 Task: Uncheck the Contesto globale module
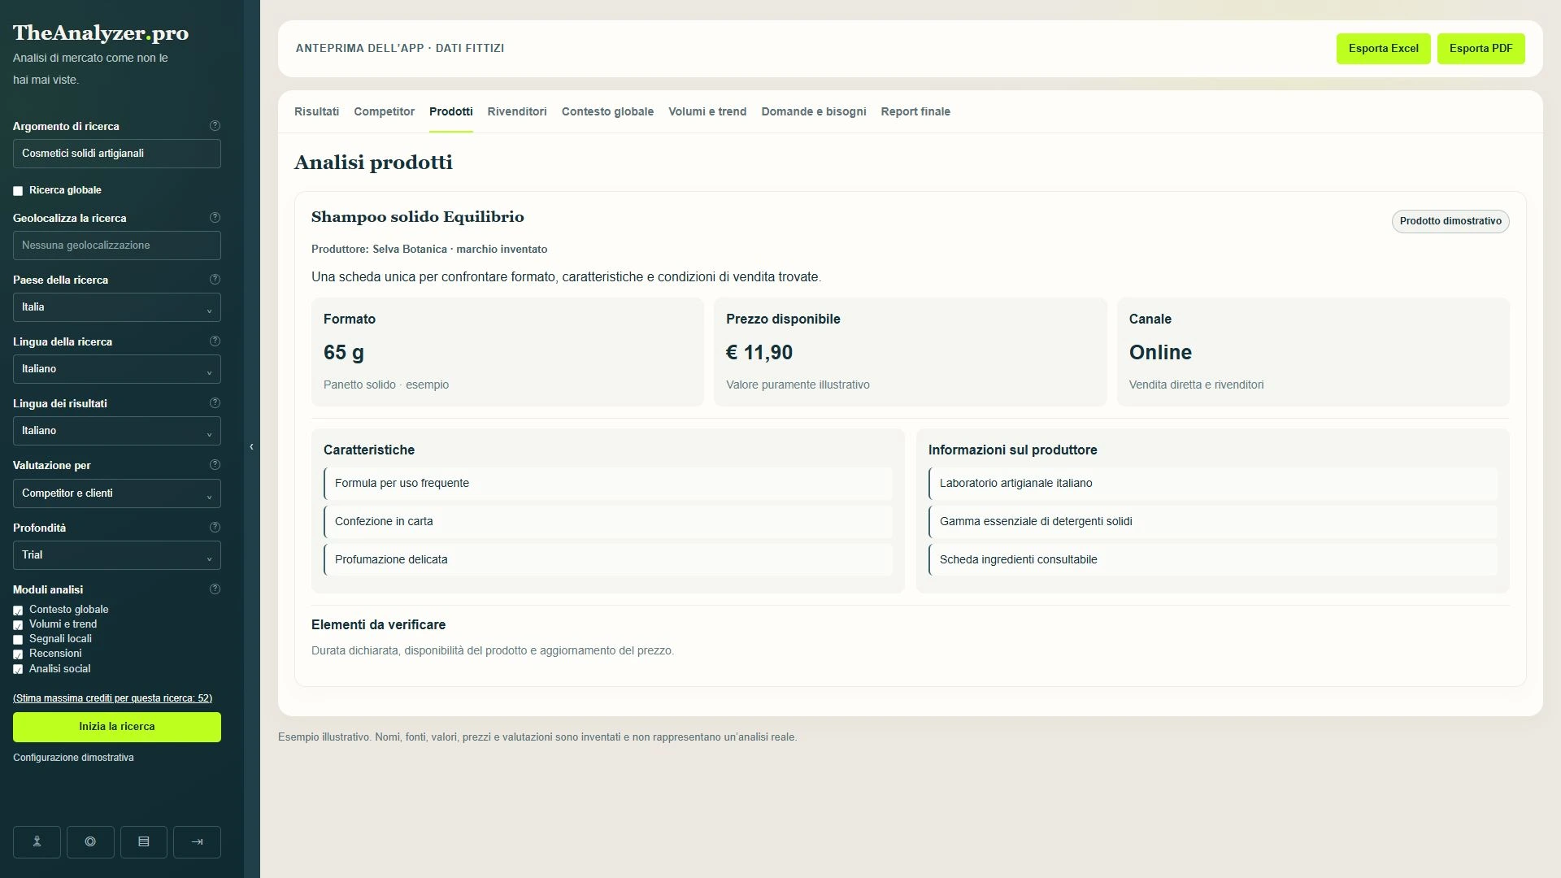(x=18, y=611)
